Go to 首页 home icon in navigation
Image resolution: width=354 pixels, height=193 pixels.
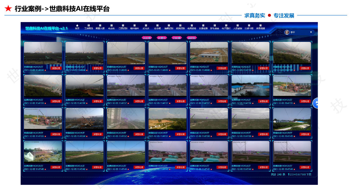pyautogui.click(x=77, y=27)
